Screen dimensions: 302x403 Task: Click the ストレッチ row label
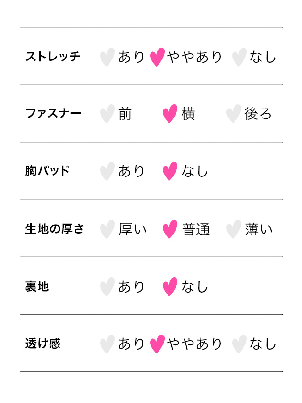tap(53, 57)
